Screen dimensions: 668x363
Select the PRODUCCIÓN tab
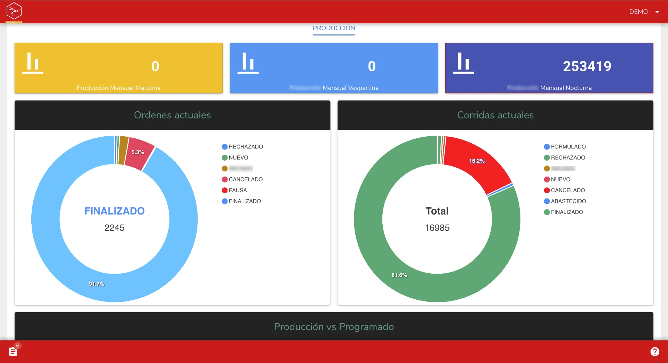tap(334, 28)
